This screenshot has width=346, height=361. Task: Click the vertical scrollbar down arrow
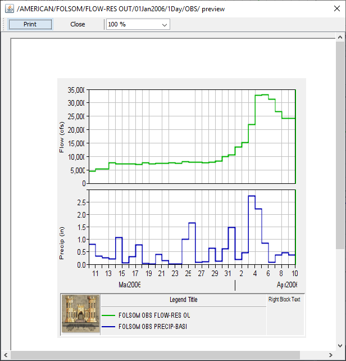[340, 346]
